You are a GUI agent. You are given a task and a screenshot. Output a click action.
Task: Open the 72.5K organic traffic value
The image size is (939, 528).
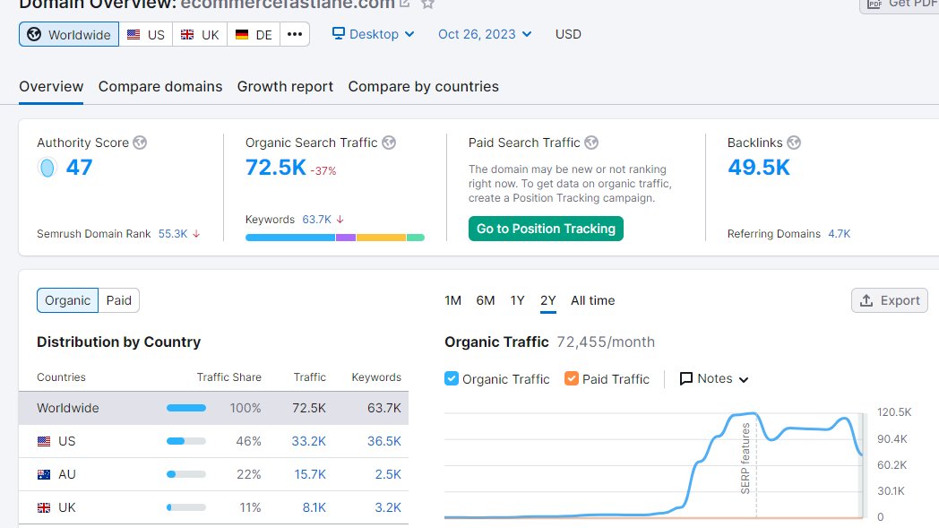point(275,168)
